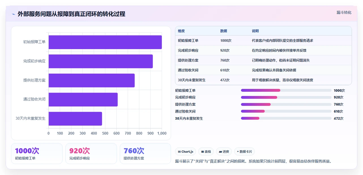Screen dimensions: 363x175
Task: Click the title 外部服务问题从报障到真正闭环的转化过程
Action: pos(71,14)
